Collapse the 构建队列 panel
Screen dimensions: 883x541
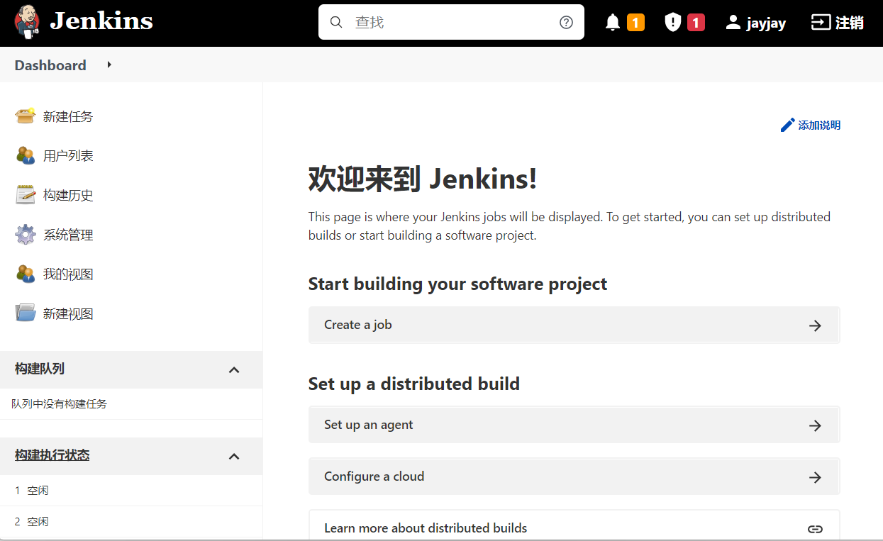coord(234,369)
